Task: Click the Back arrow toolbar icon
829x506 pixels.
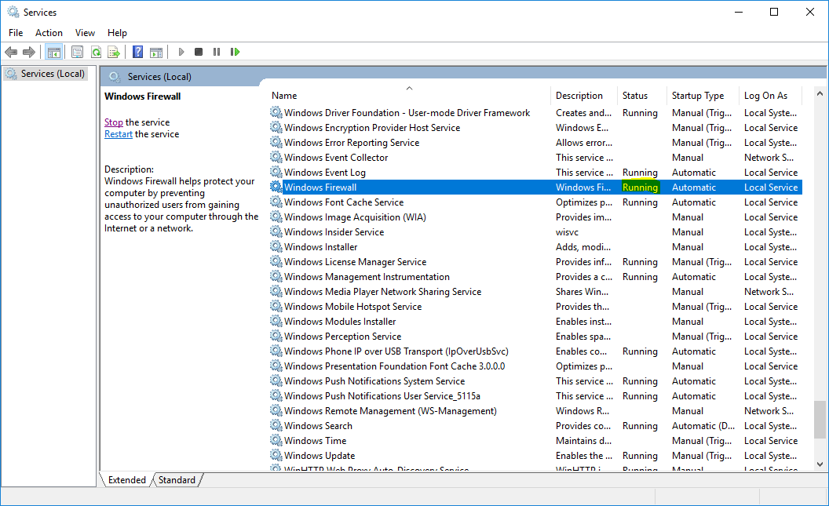Action: click(11, 52)
